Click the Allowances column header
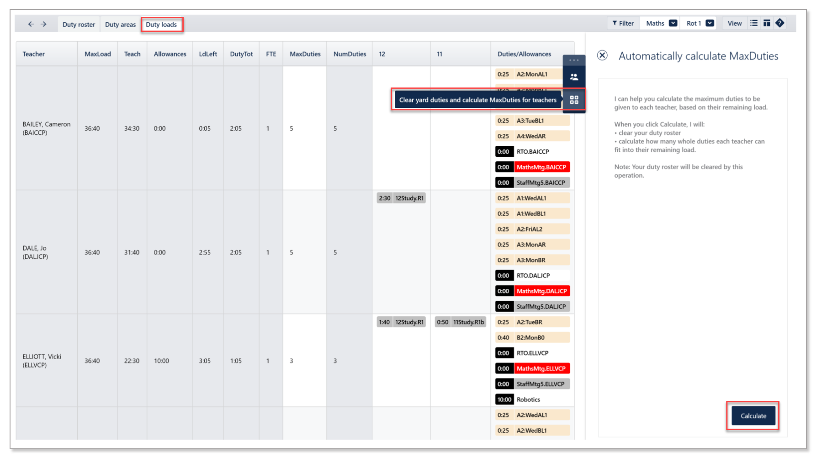816x457 pixels. pyautogui.click(x=170, y=54)
